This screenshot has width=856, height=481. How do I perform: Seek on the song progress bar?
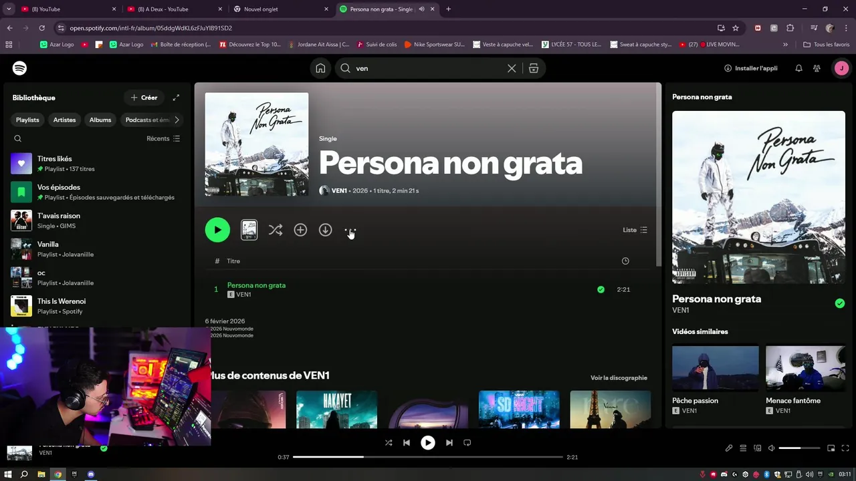pyautogui.click(x=428, y=457)
